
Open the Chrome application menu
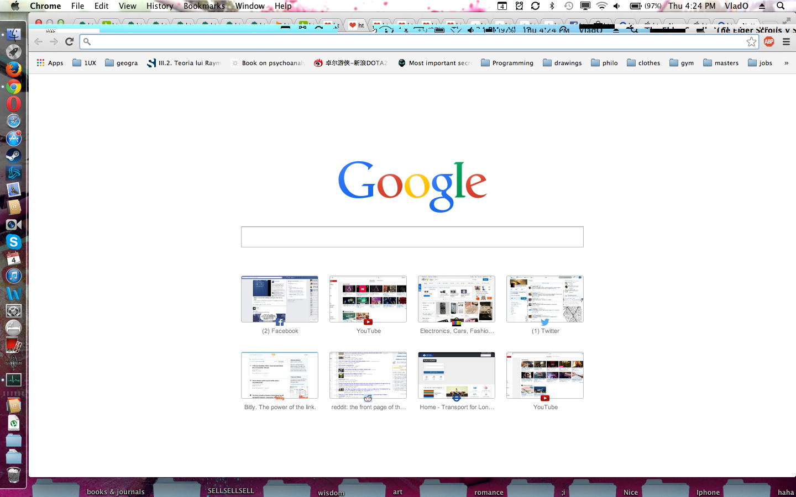click(45, 6)
